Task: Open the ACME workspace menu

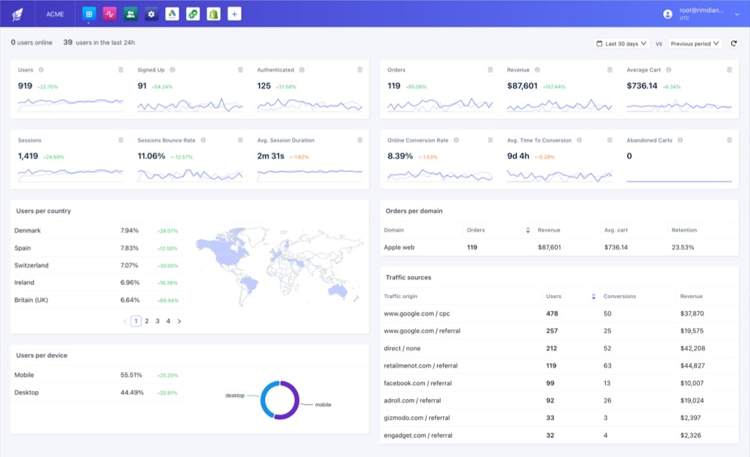Action: (55, 13)
